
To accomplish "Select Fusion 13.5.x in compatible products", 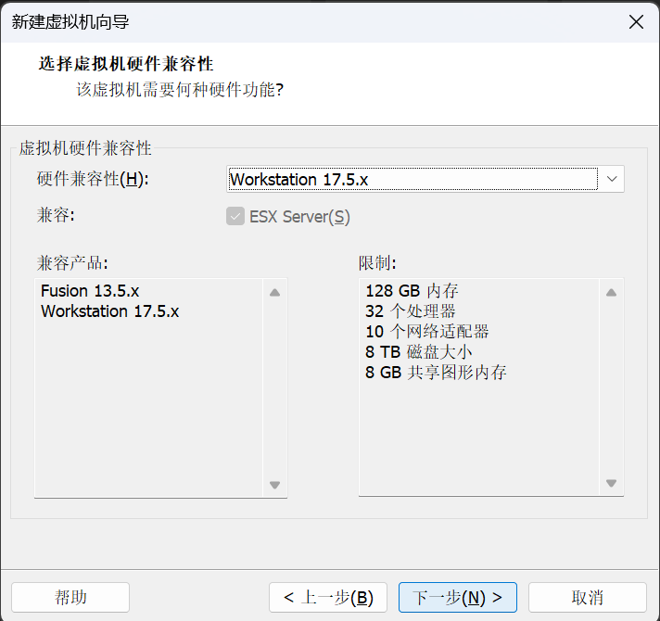I will pyautogui.click(x=90, y=291).
